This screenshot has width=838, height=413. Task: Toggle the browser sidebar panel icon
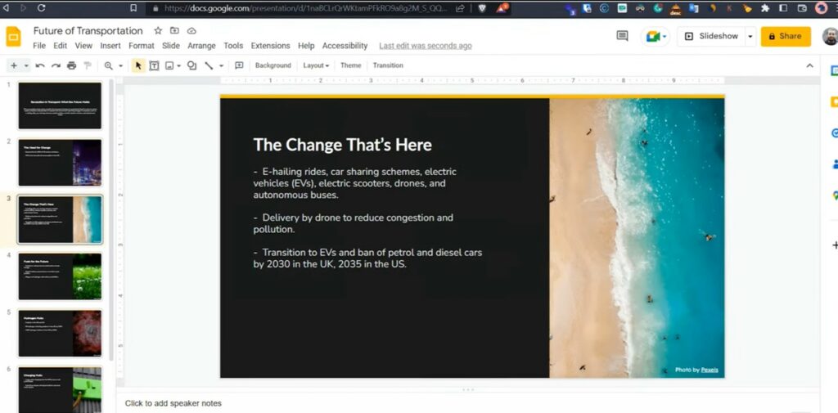(783, 8)
